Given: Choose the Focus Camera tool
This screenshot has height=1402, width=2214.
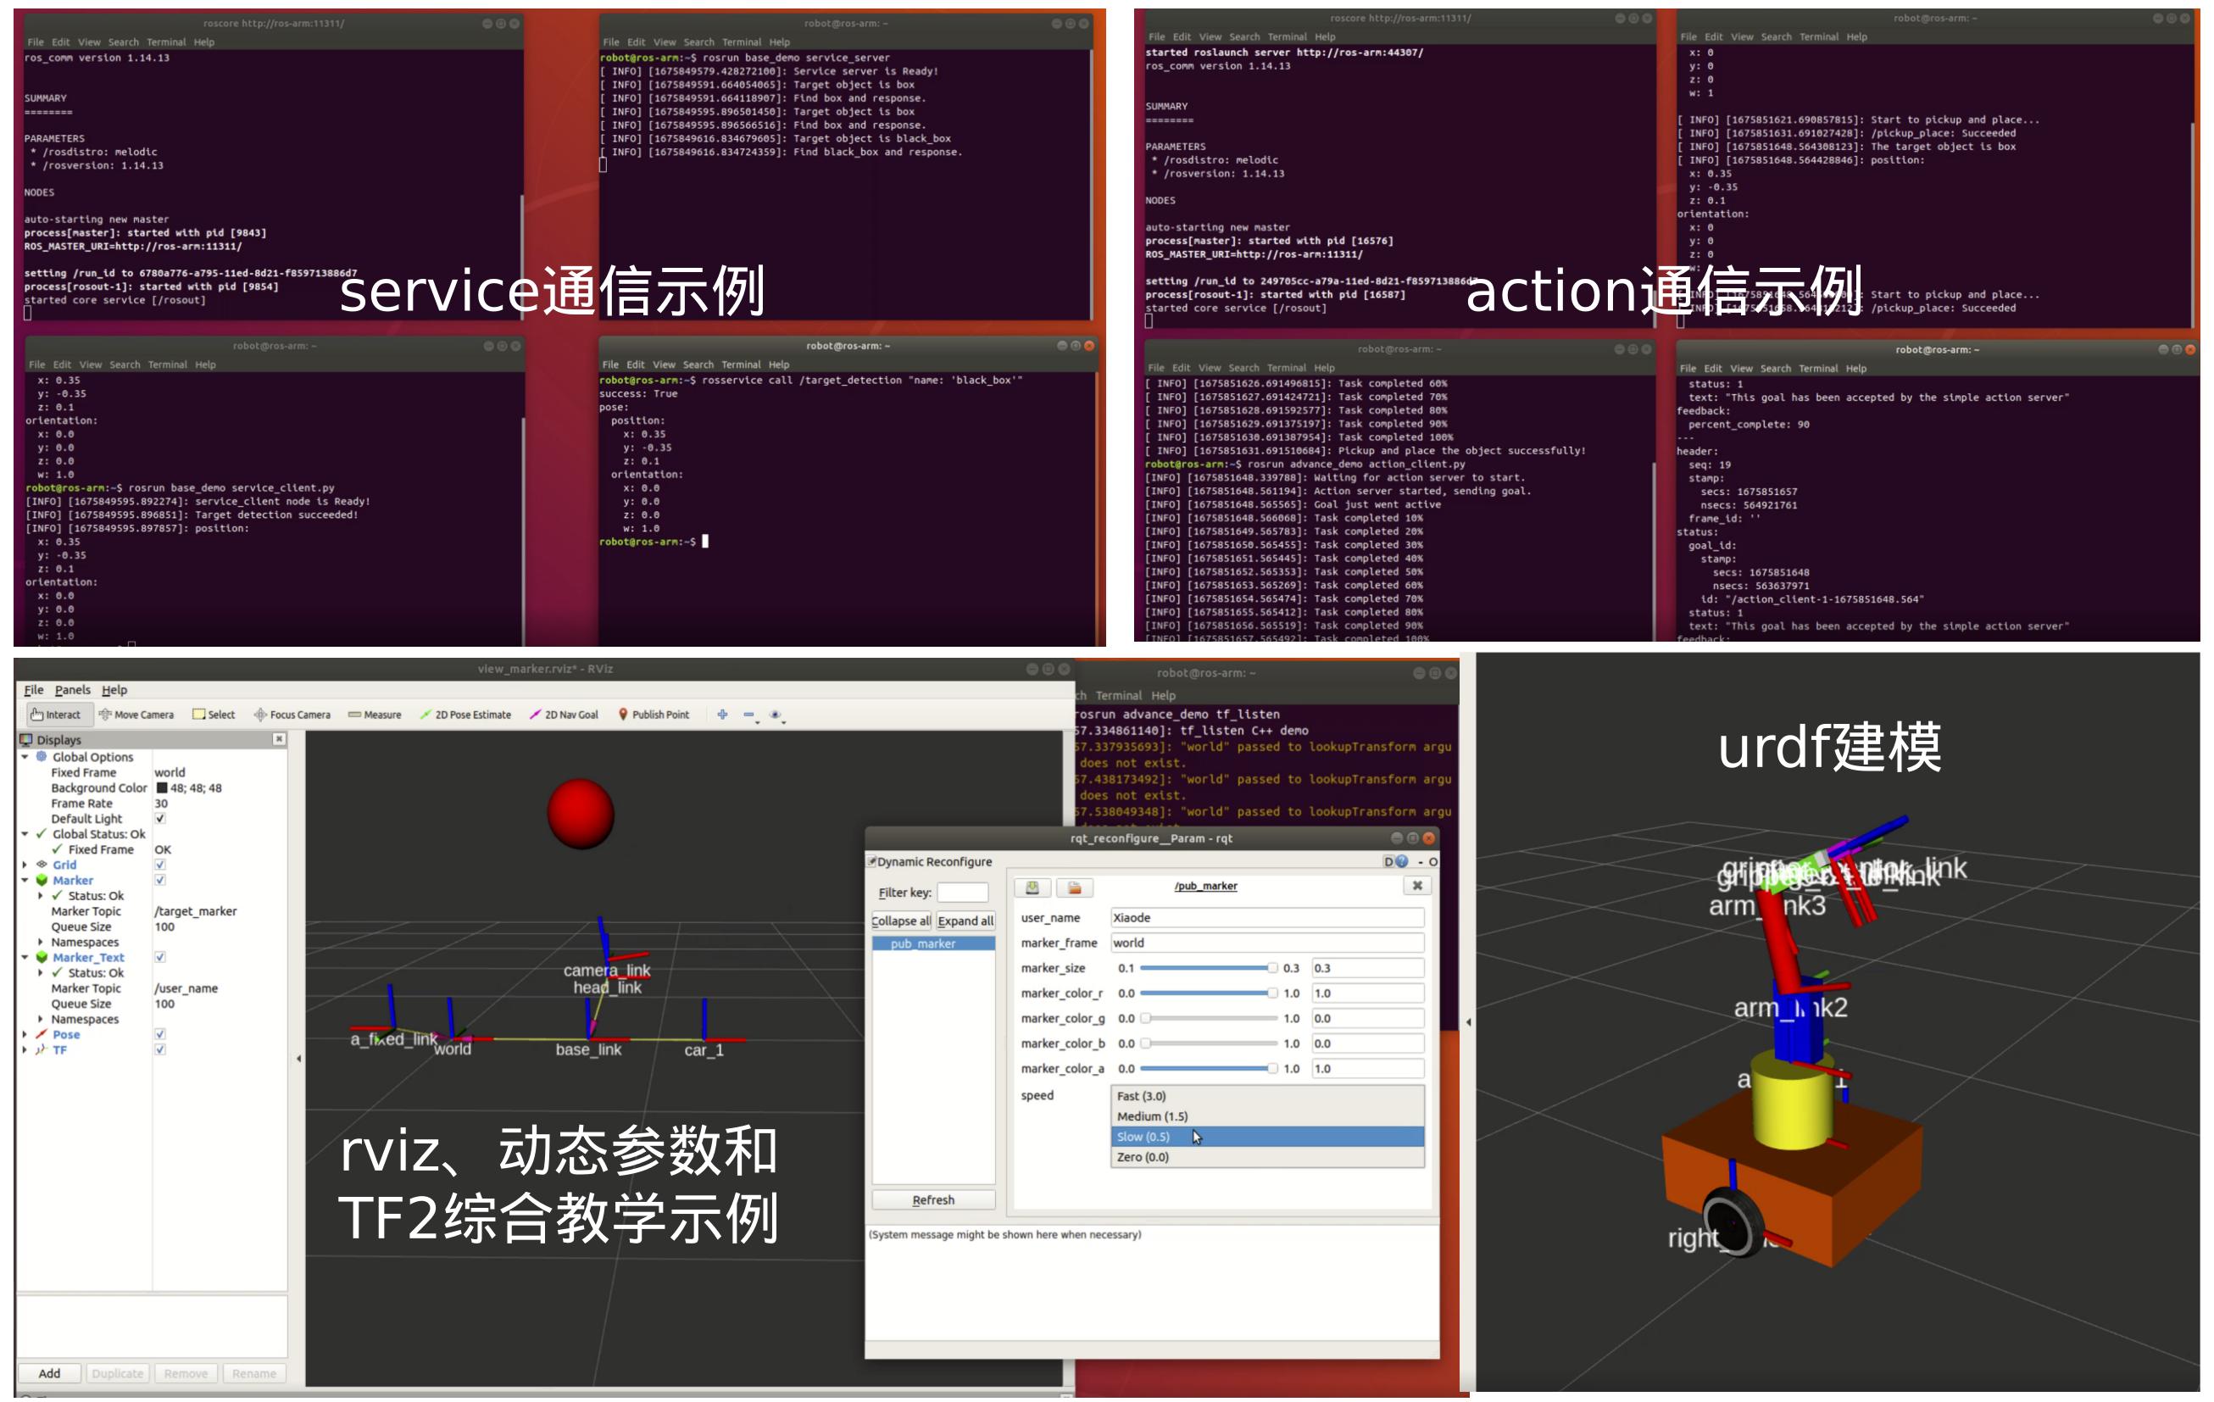Looking at the screenshot, I should pos(292,715).
